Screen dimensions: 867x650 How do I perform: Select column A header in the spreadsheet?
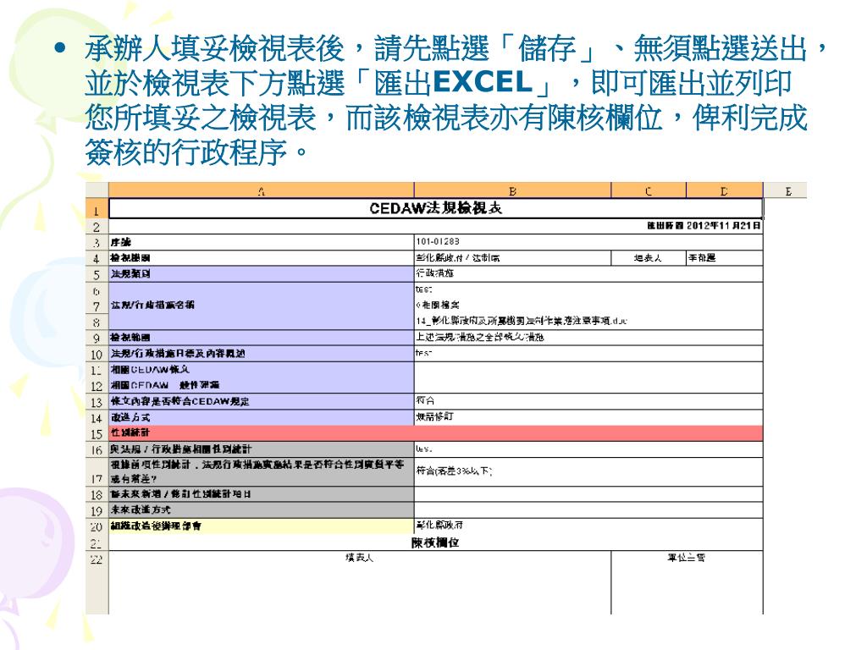pyautogui.click(x=261, y=190)
